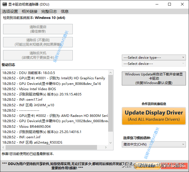Image resolution: width=189 pixels, height=172 pixels.
Task: Select log line version 25.20.14016.1
Action: [x=42, y=132]
